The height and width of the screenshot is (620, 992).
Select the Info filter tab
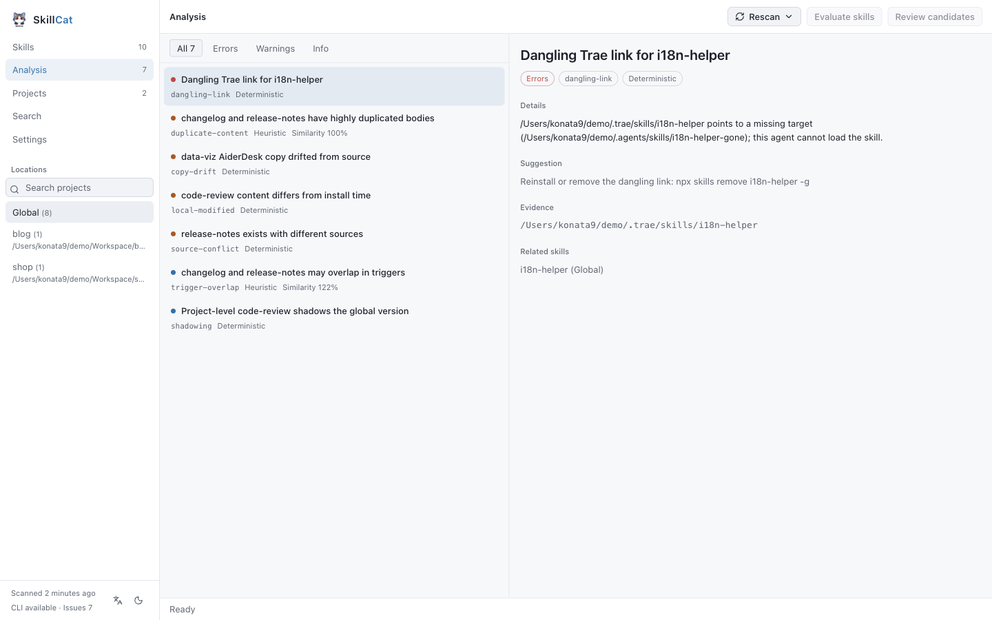pos(320,48)
